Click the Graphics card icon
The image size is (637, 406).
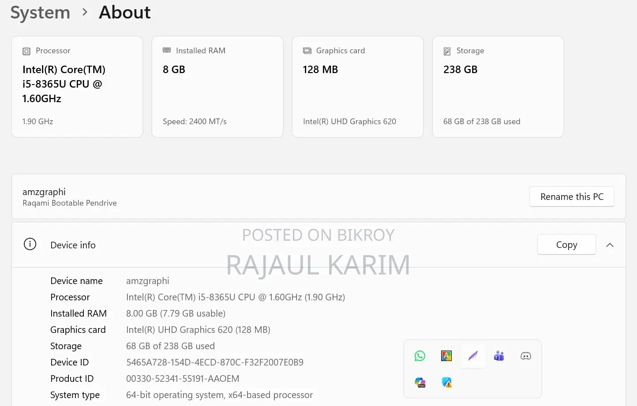click(x=307, y=51)
